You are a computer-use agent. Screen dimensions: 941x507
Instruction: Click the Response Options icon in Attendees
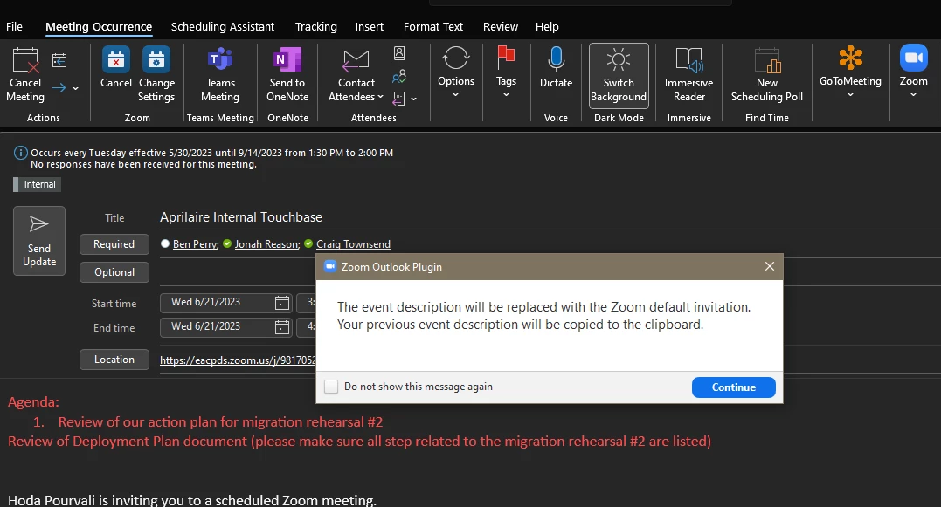[399, 99]
